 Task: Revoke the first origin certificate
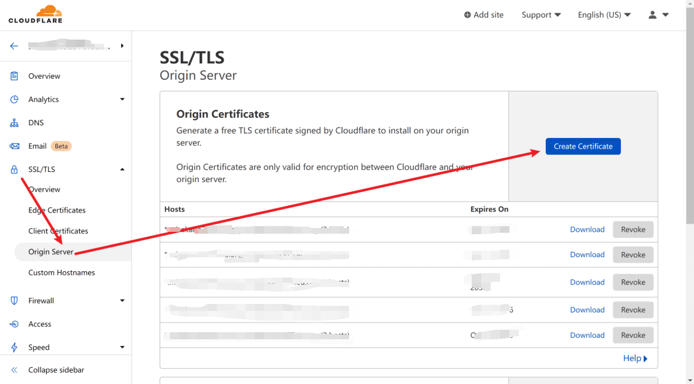pyautogui.click(x=633, y=229)
